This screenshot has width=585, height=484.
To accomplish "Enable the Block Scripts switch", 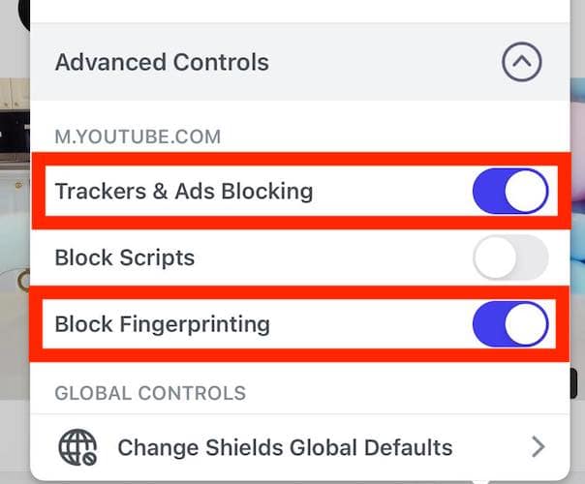I will coord(510,258).
